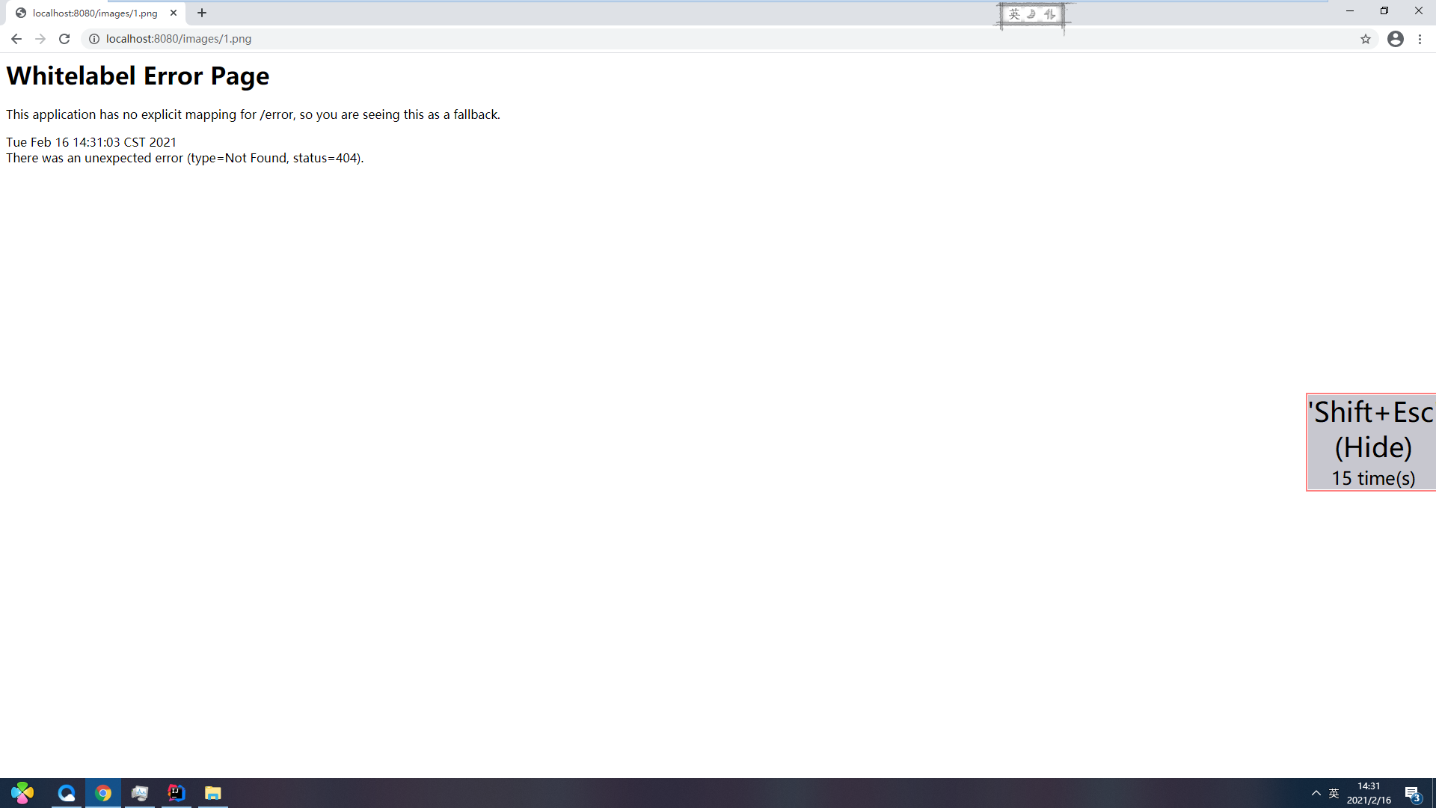This screenshot has width=1436, height=808.
Task: Close the localhost:8080/images/1.png tab
Action: coord(174,13)
